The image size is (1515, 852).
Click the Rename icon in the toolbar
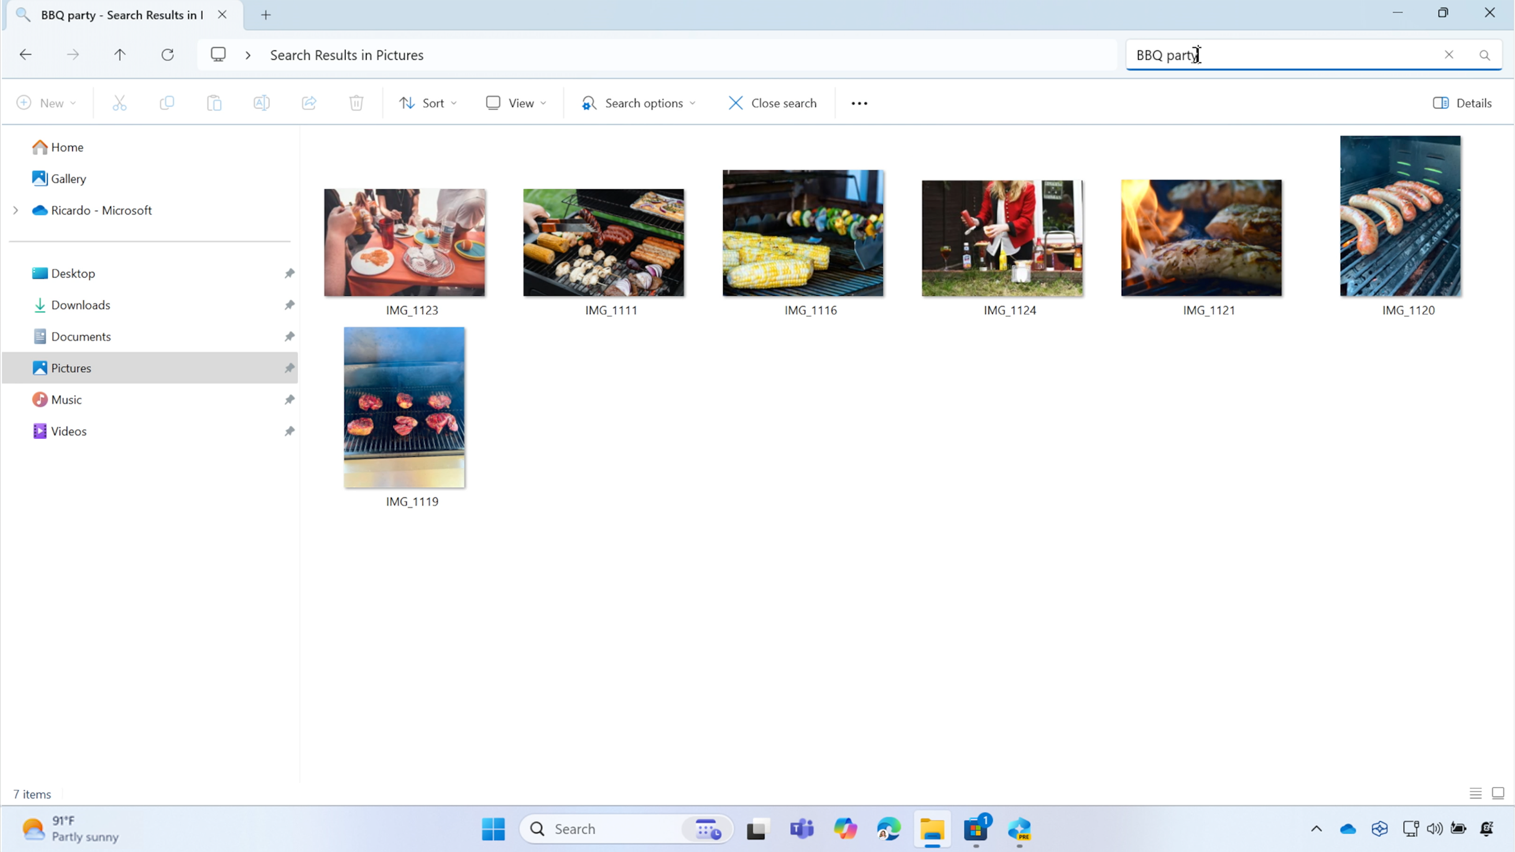point(262,103)
